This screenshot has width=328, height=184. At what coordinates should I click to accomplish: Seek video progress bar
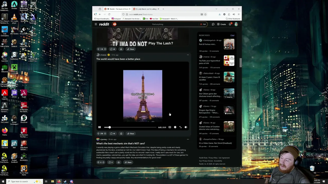coord(130,127)
